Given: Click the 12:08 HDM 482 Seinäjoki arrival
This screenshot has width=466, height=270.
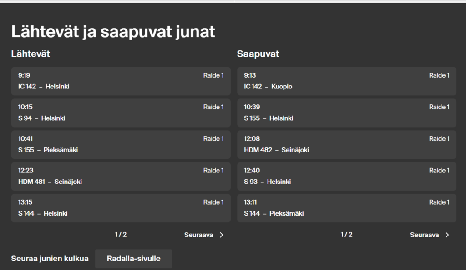Looking at the screenshot, I should click(x=346, y=145).
